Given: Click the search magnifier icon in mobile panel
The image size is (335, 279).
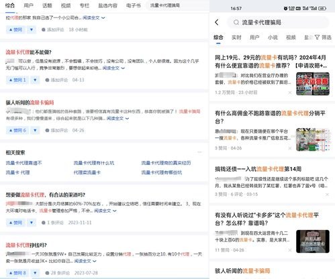Looking at the screenshot, I should pos(236,22).
